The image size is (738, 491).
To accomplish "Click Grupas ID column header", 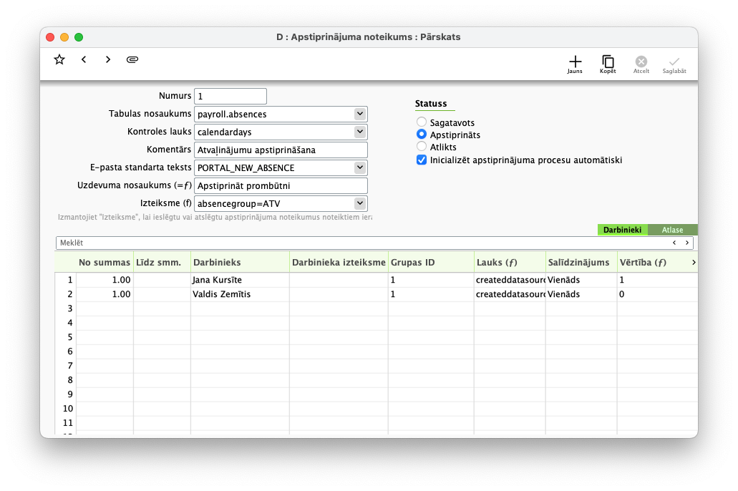I will click(x=431, y=262).
